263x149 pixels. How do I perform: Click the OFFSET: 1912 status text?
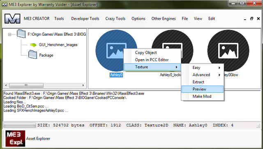point(105,125)
